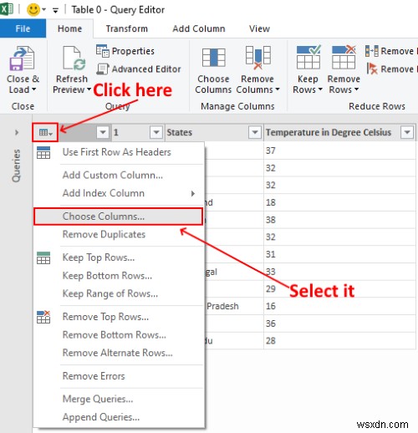
Task: Click the Remove Rows ribbon icon
Action: tap(344, 57)
